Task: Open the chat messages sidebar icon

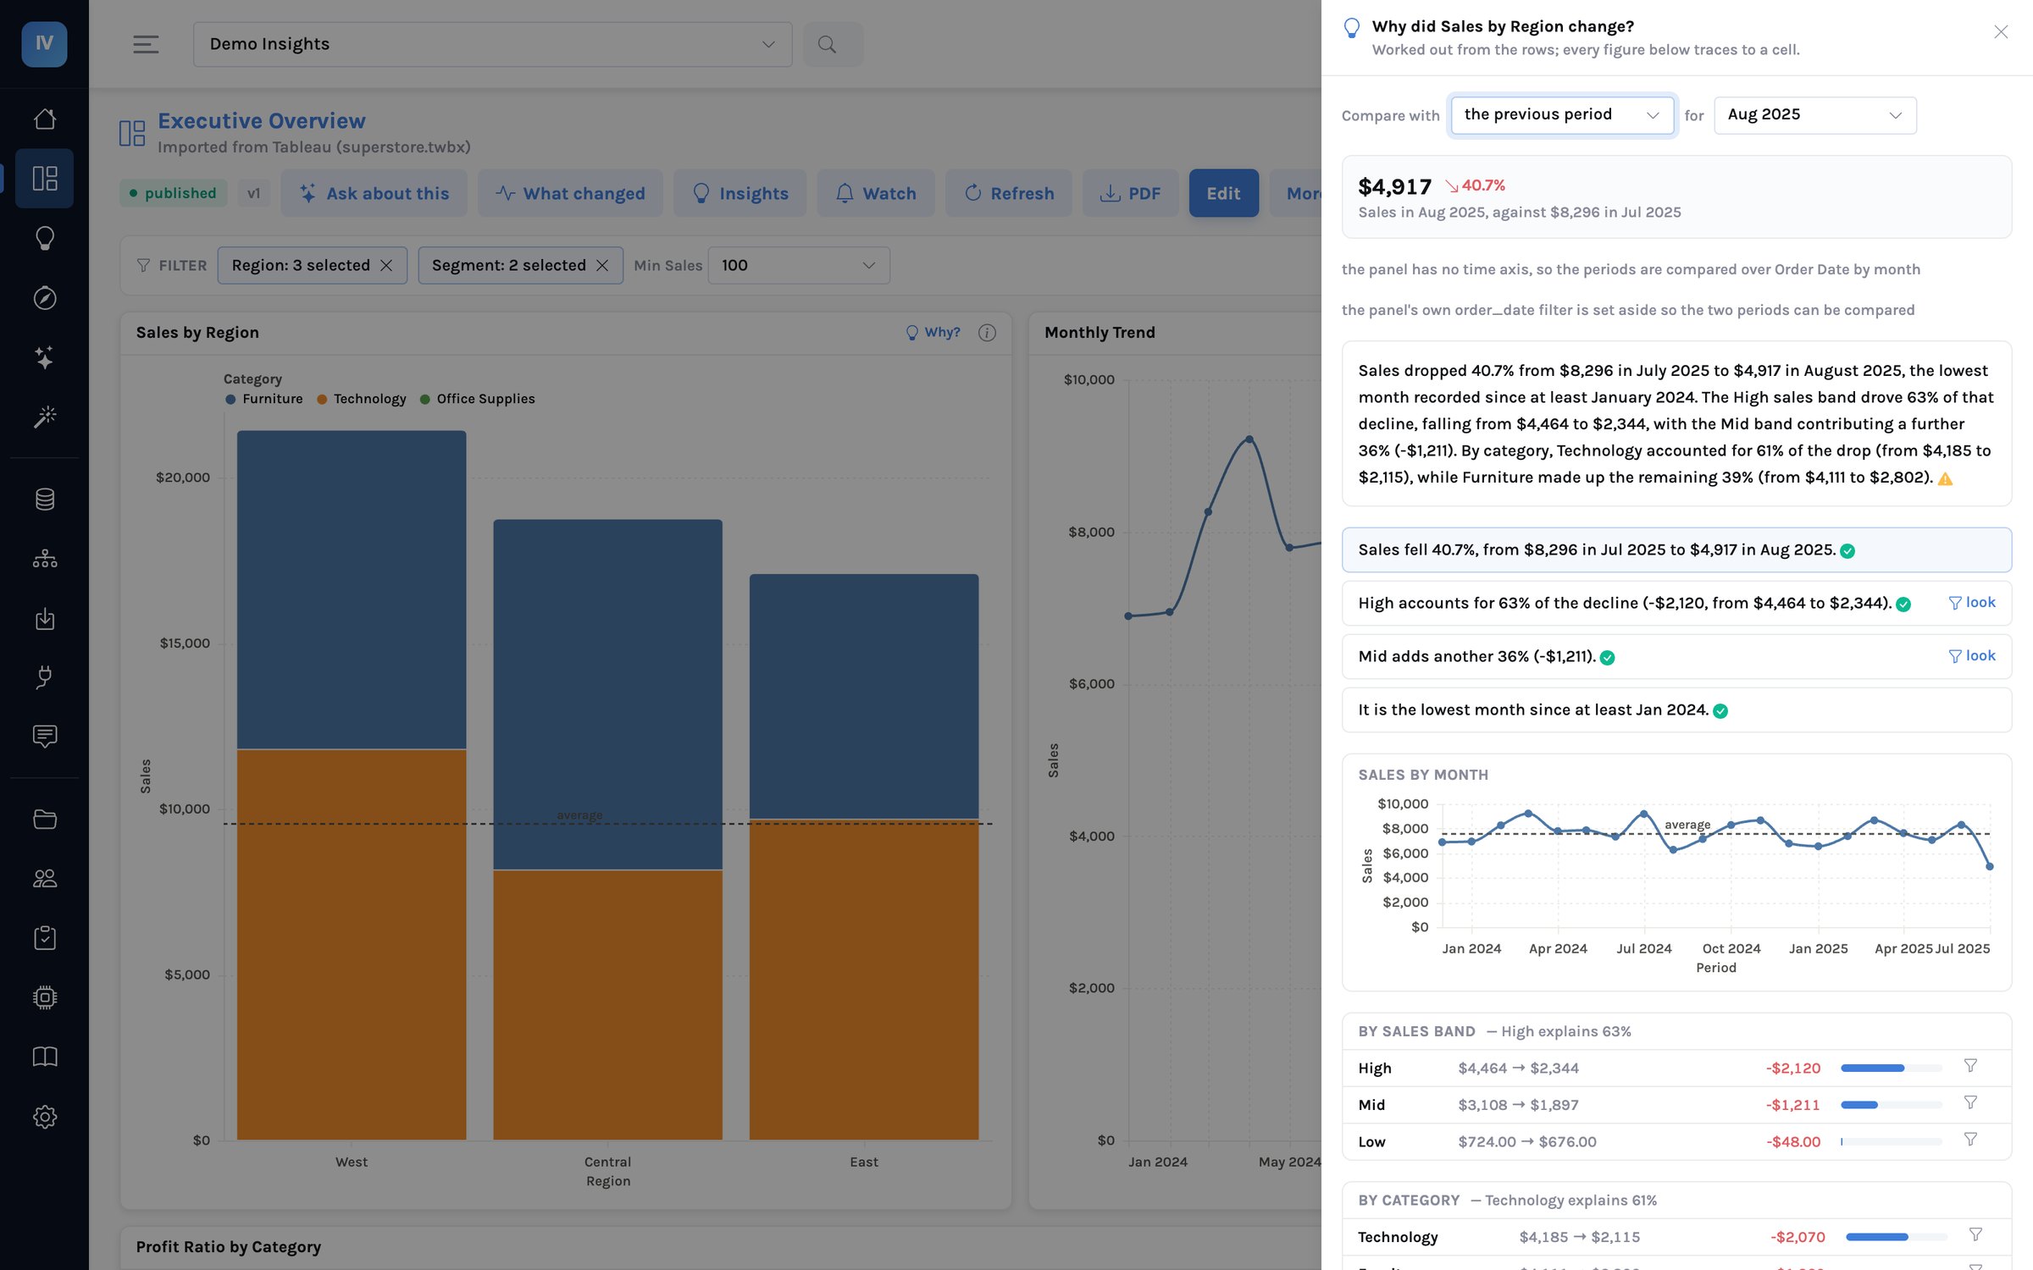Action: tap(45, 737)
